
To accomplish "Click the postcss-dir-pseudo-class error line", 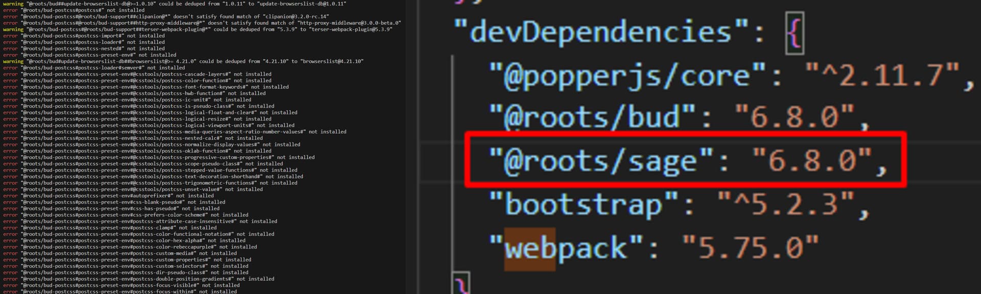I will (126, 273).
